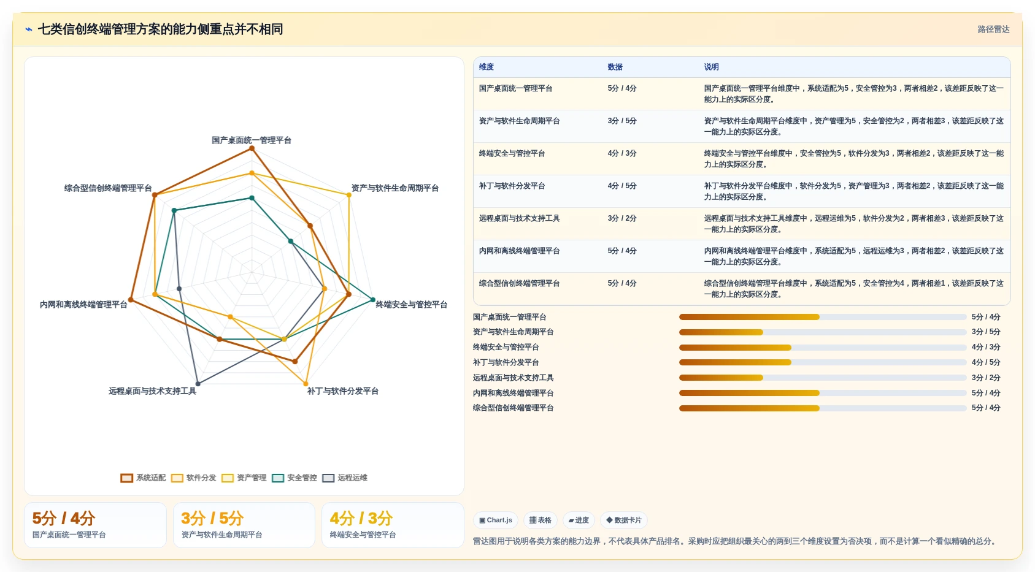
Task: Click teal radar point at 终端安全与管控平台 axis
Action: point(372,300)
